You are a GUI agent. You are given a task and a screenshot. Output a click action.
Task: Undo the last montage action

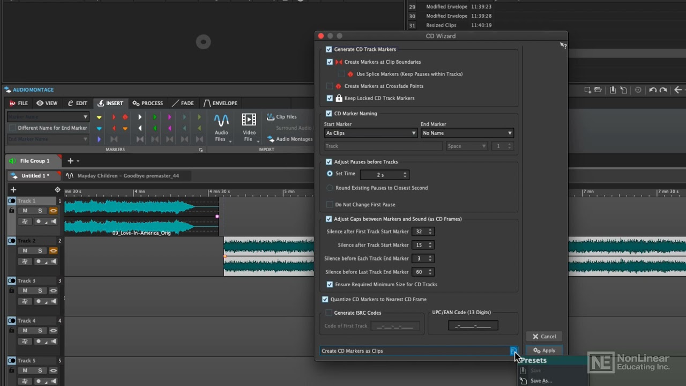pos(653,90)
